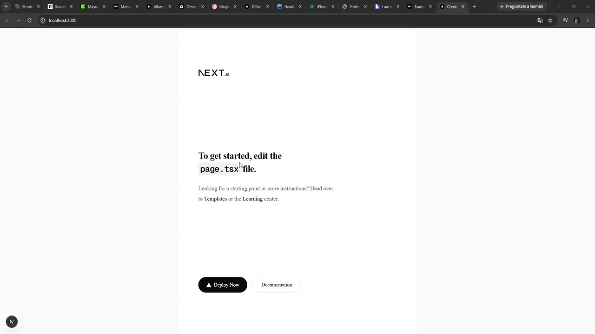Close the Magic tab
The image size is (595, 334).
(235, 6)
